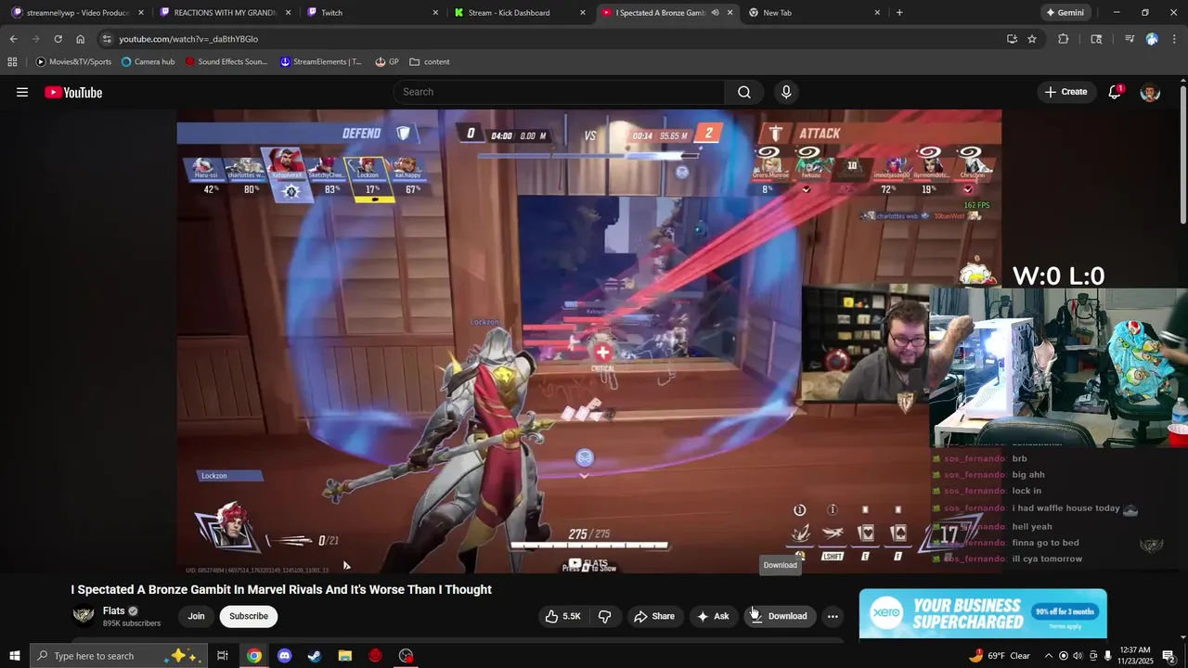Screen dimensions: 1188x668
Task: Switch to streamnellywp Video Producer tab
Action: click(x=77, y=13)
